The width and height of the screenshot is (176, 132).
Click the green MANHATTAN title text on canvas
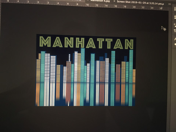86,42
